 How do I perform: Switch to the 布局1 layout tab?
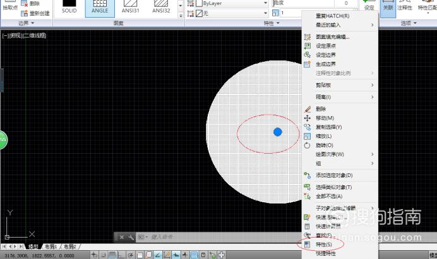(x=51, y=246)
